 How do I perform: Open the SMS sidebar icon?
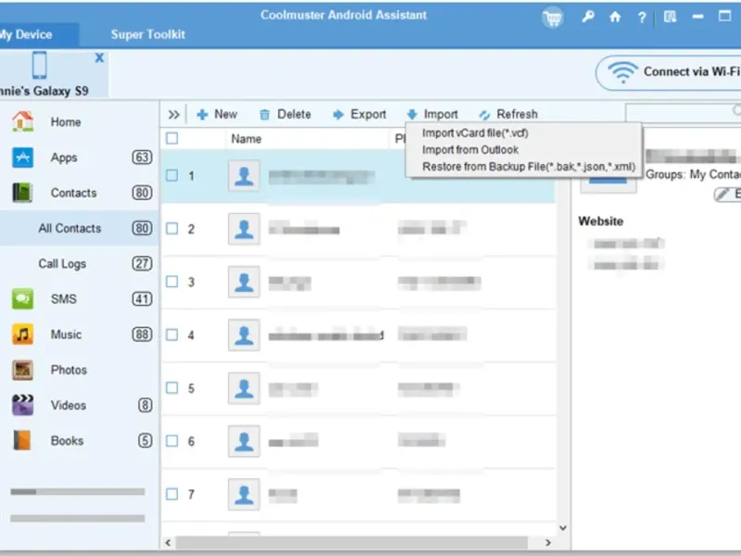click(22, 298)
